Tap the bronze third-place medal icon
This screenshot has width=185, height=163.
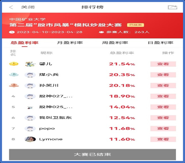point(13,85)
